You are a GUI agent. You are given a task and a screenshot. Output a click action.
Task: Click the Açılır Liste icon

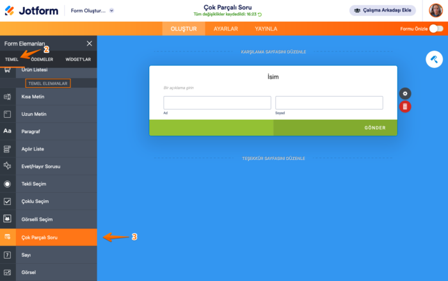(x=8, y=149)
